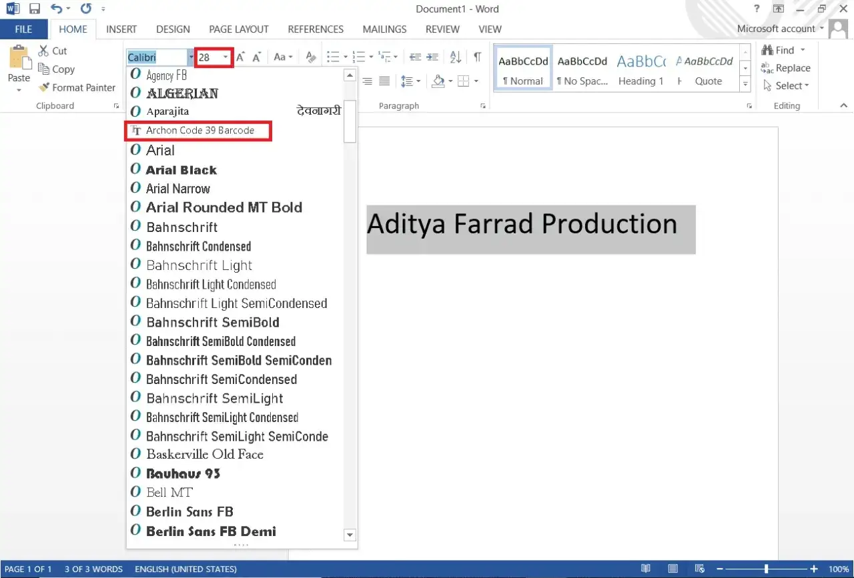Click the Save icon in quick access toolbar
This screenshot has width=854, height=578.
[x=35, y=9]
